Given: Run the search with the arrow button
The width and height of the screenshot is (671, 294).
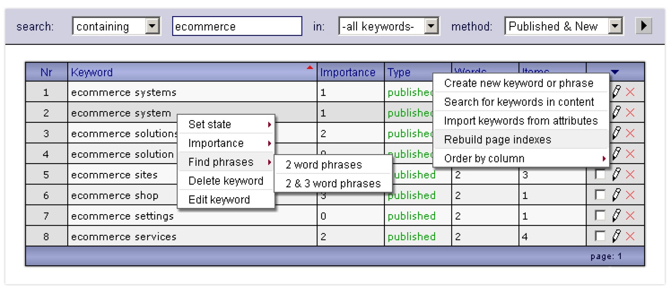Looking at the screenshot, I should tap(644, 26).
